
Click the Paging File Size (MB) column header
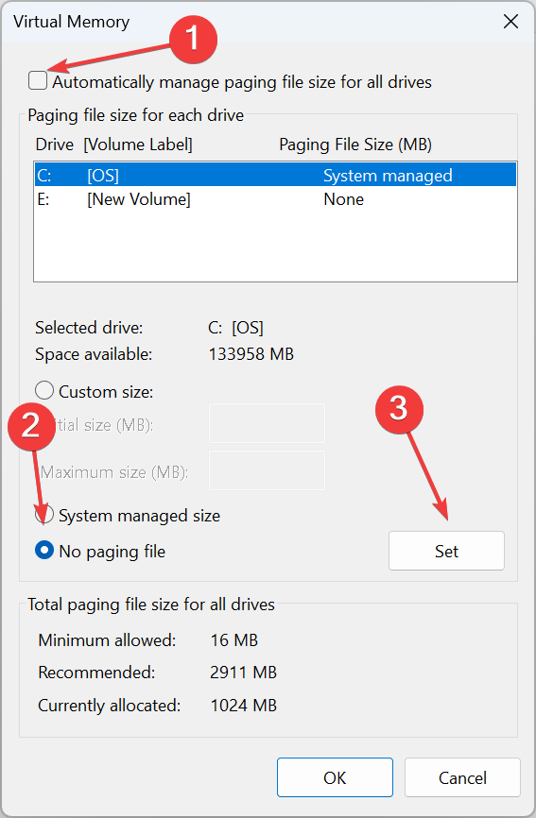click(355, 145)
